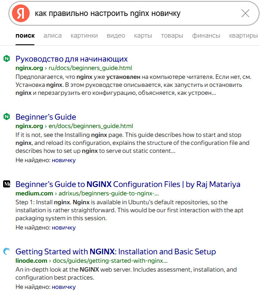260x296 pixels.
Task: Click snippet text starting 'Предполагается, что nginx'
Action: pyautogui.click(x=134, y=85)
